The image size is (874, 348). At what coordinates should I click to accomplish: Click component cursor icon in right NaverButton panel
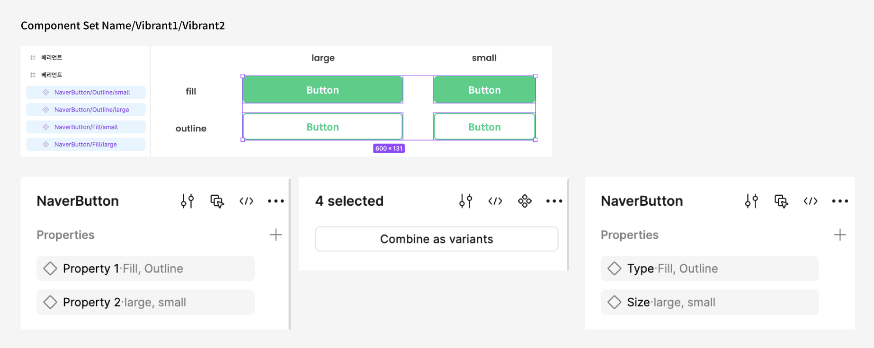click(x=781, y=201)
